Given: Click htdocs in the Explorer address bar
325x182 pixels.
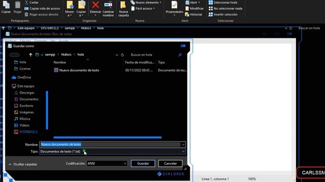Looking at the screenshot, I should (x=86, y=28).
